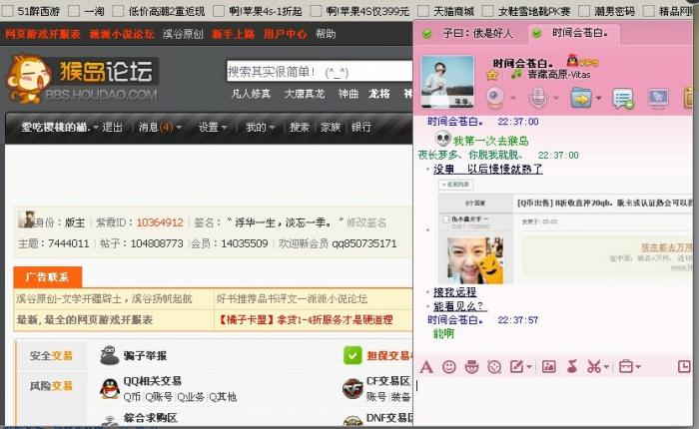Expand the 爱吃樱桃的猫 username dropdown
This screenshot has height=429, width=699.
[x=96, y=128]
